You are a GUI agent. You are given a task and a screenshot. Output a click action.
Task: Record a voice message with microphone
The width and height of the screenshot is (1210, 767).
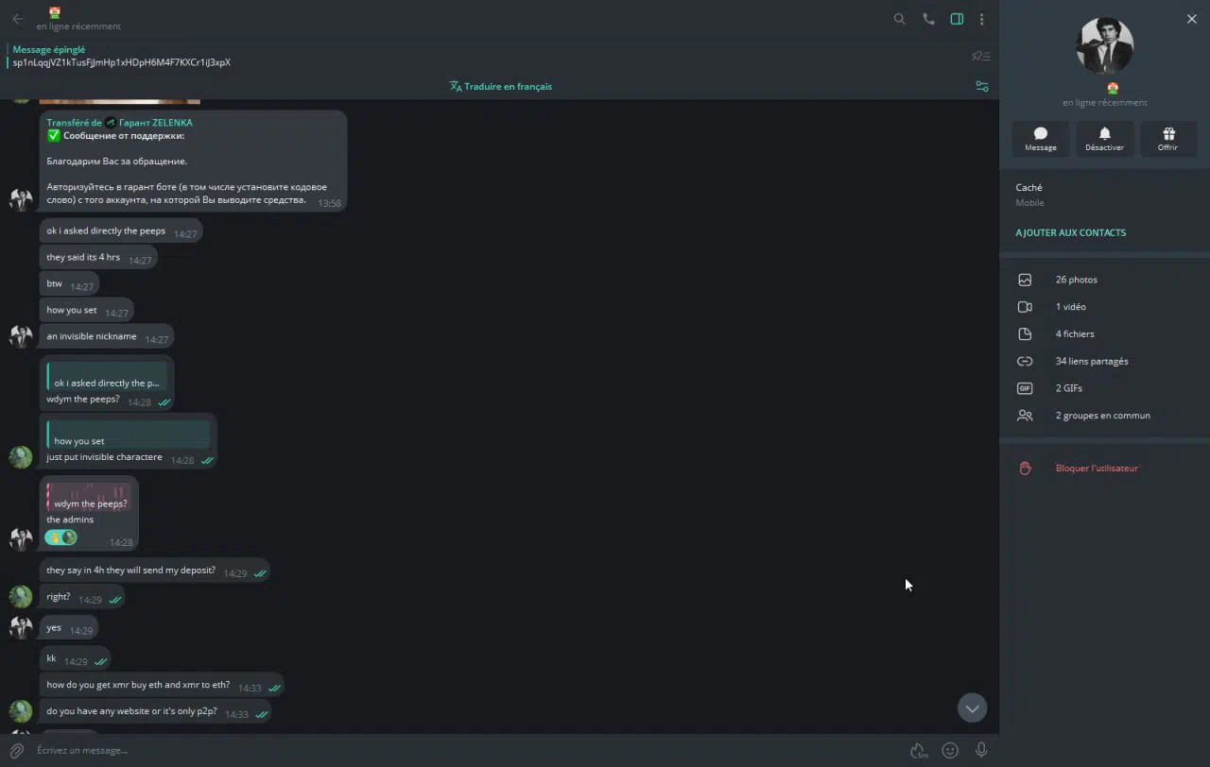tap(981, 750)
